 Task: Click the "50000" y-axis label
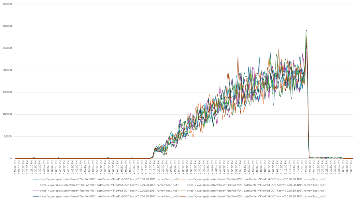[x=8, y=136]
